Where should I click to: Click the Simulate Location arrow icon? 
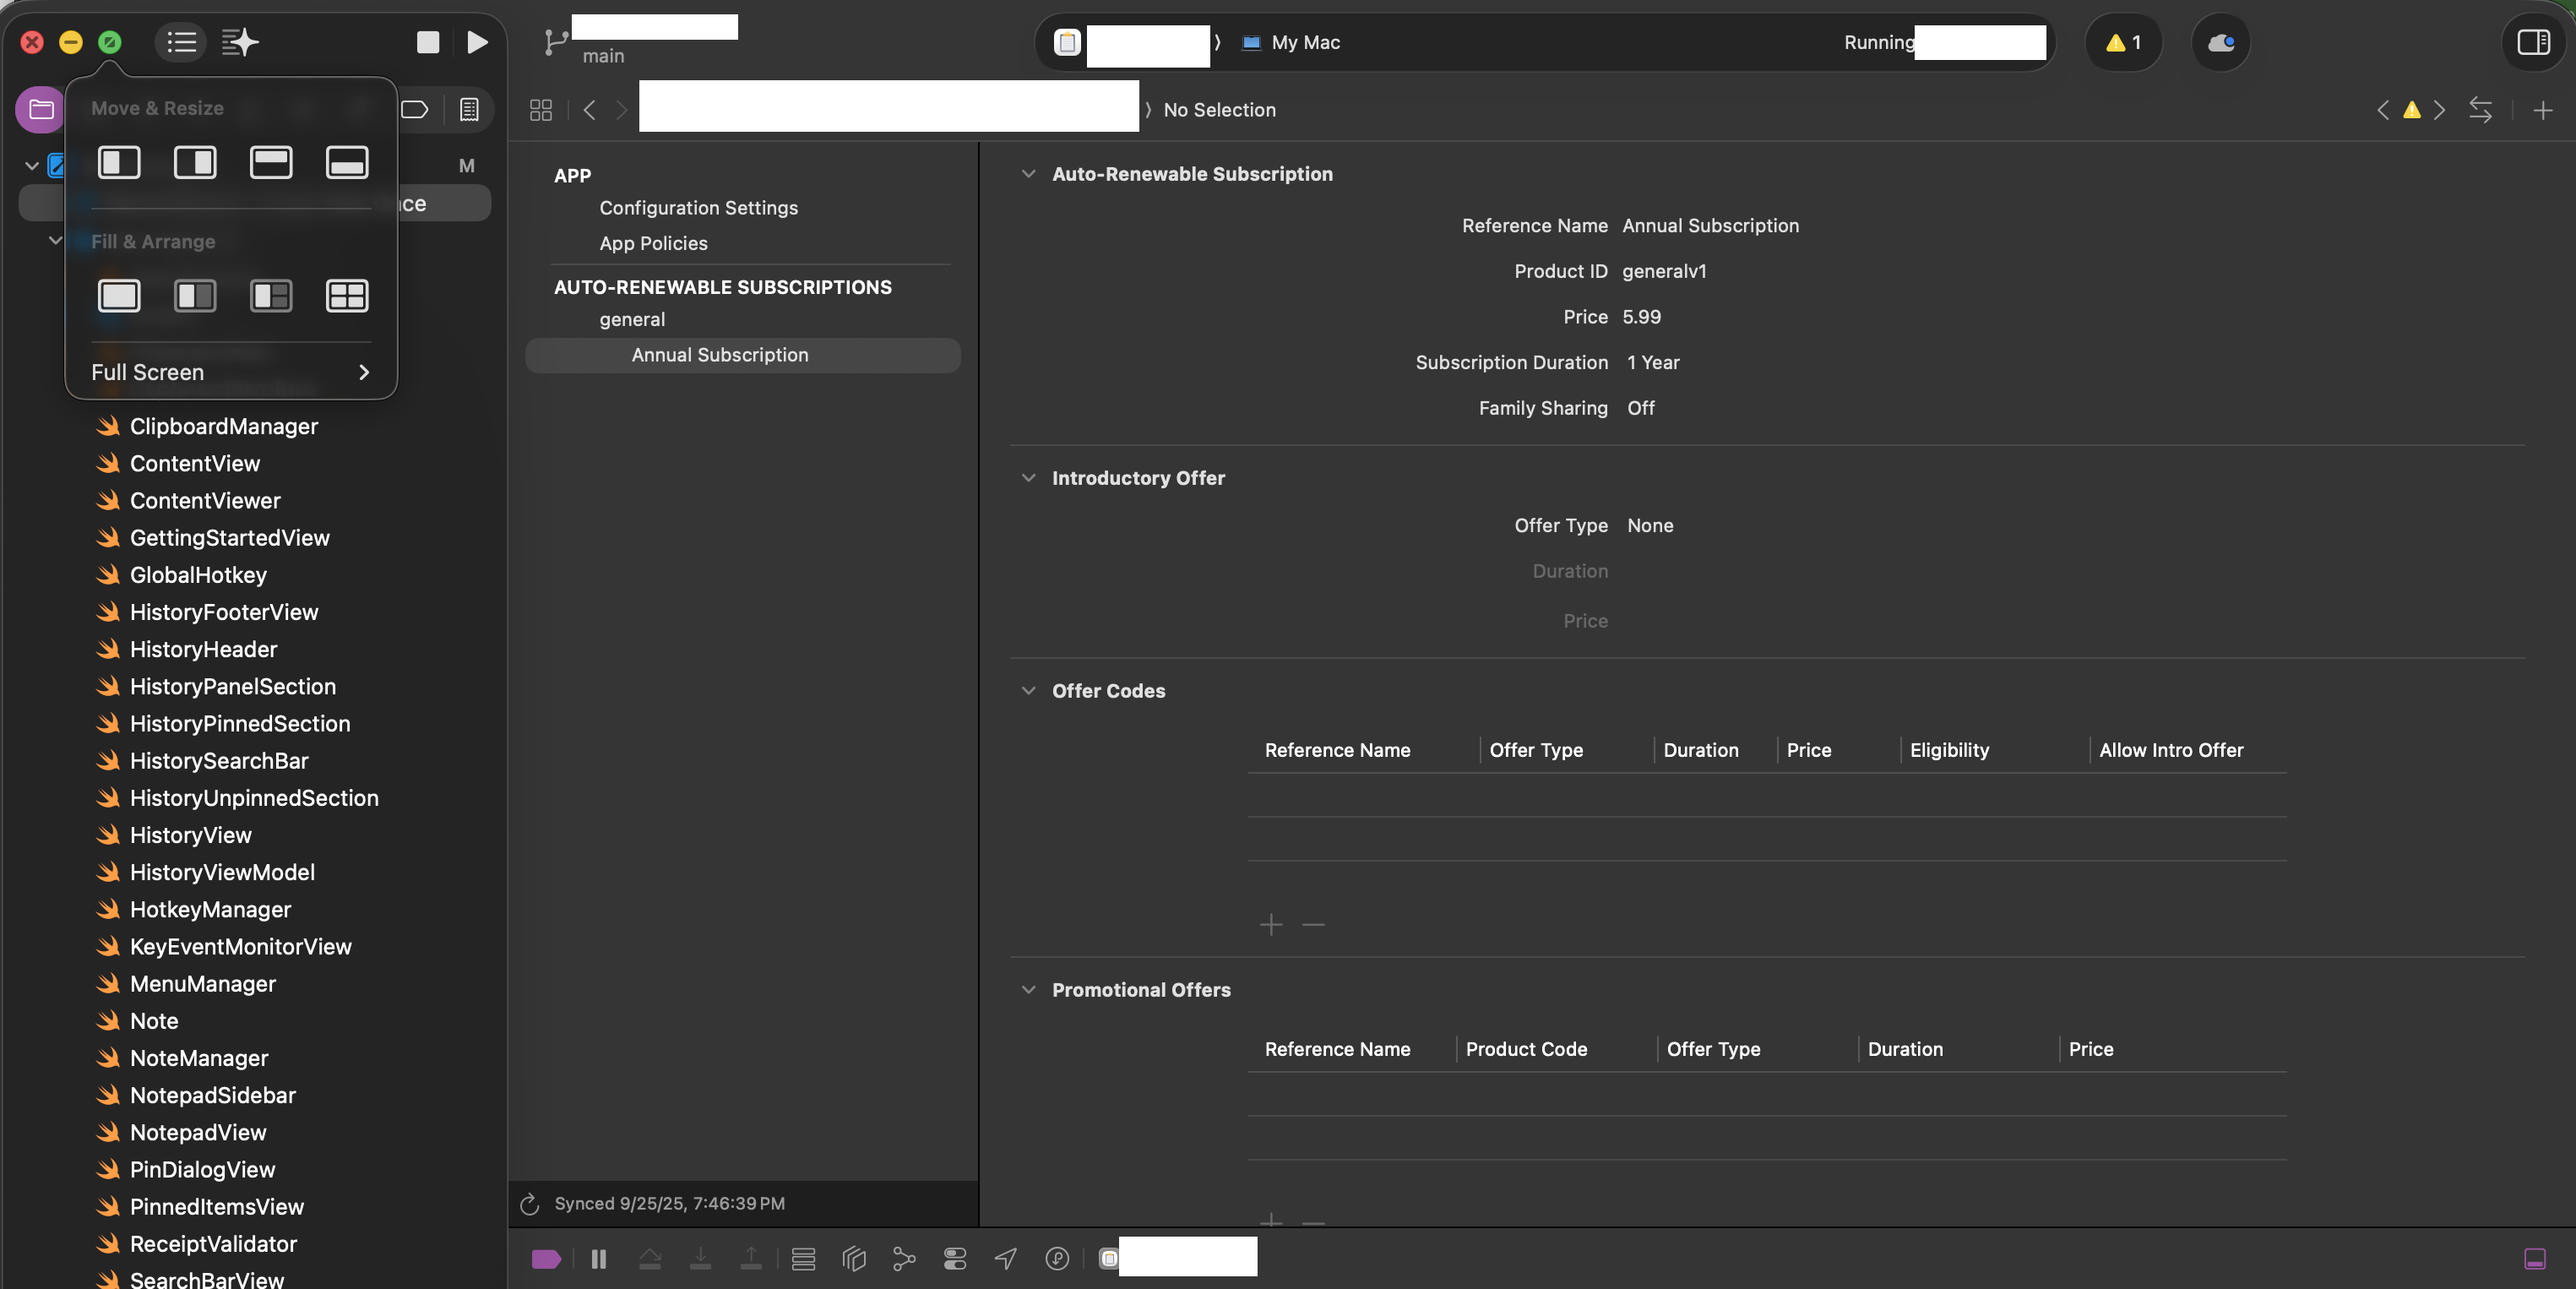[x=1006, y=1259]
